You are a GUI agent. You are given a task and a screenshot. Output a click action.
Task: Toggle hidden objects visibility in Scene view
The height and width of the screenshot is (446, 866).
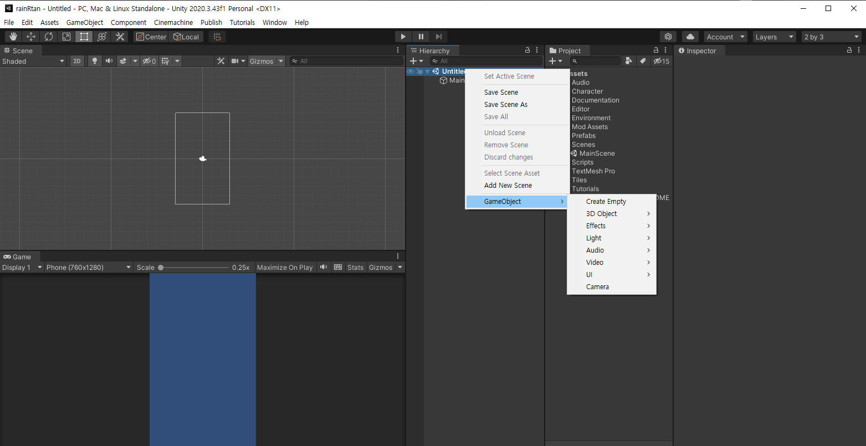(x=149, y=61)
